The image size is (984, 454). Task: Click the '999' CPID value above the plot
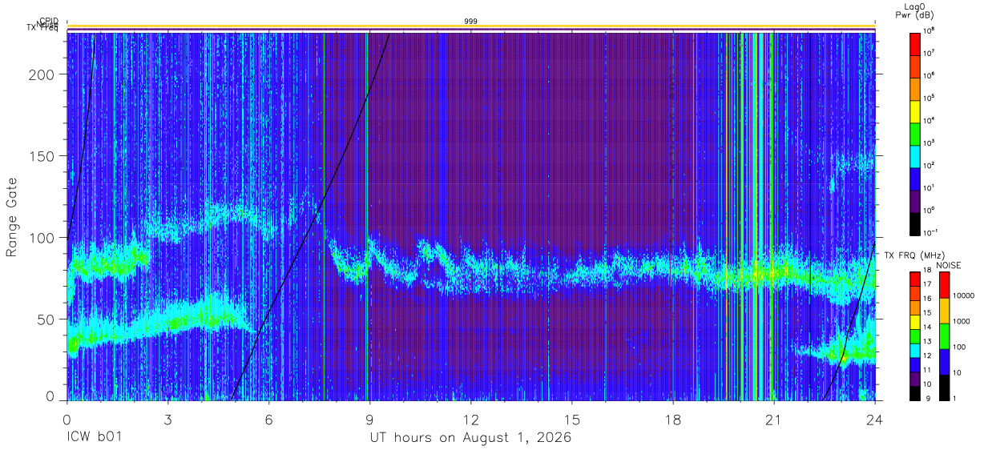471,21
